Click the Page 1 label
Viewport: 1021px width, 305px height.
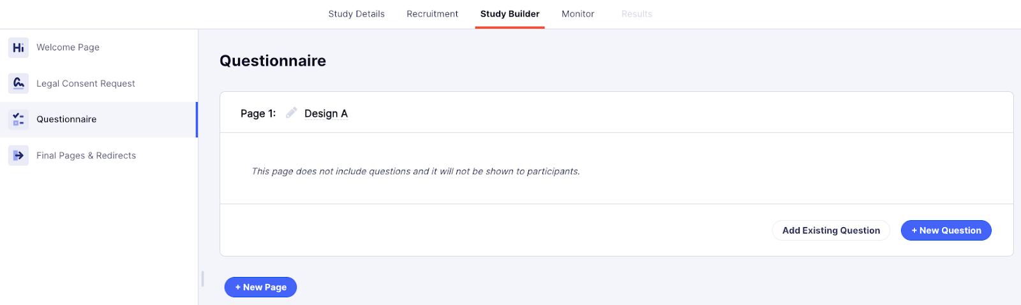pos(258,114)
